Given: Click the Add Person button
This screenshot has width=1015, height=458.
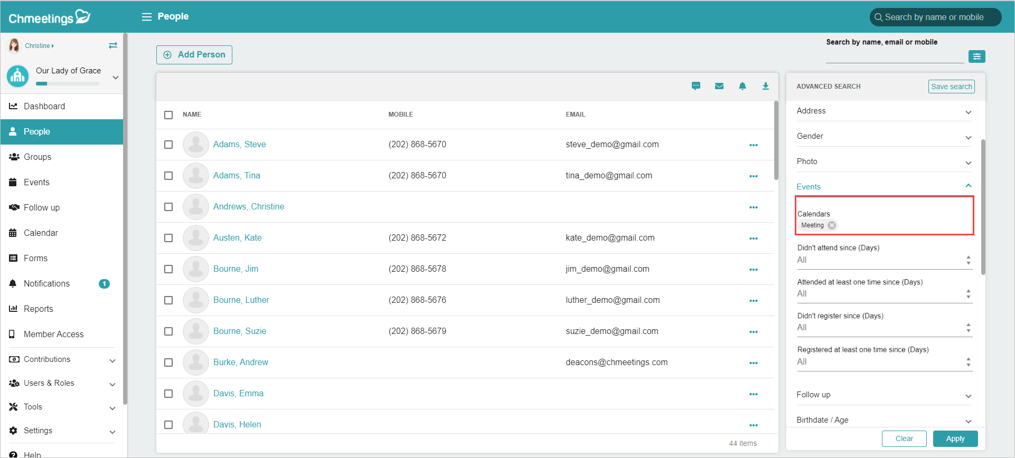Looking at the screenshot, I should click(x=194, y=55).
